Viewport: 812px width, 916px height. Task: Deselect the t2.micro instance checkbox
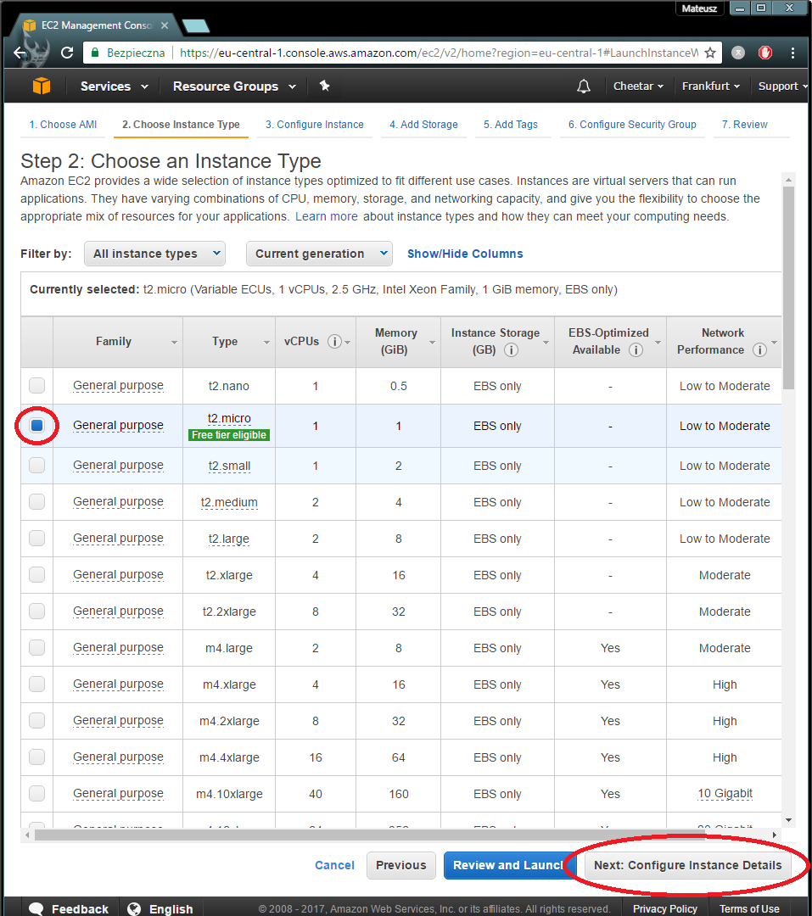click(37, 426)
